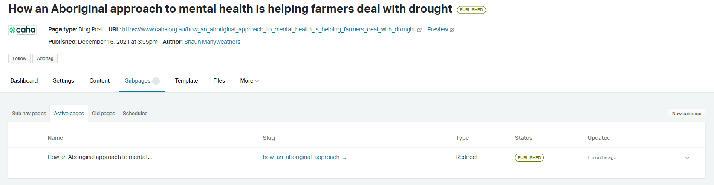Click the Add tag button

[45, 58]
